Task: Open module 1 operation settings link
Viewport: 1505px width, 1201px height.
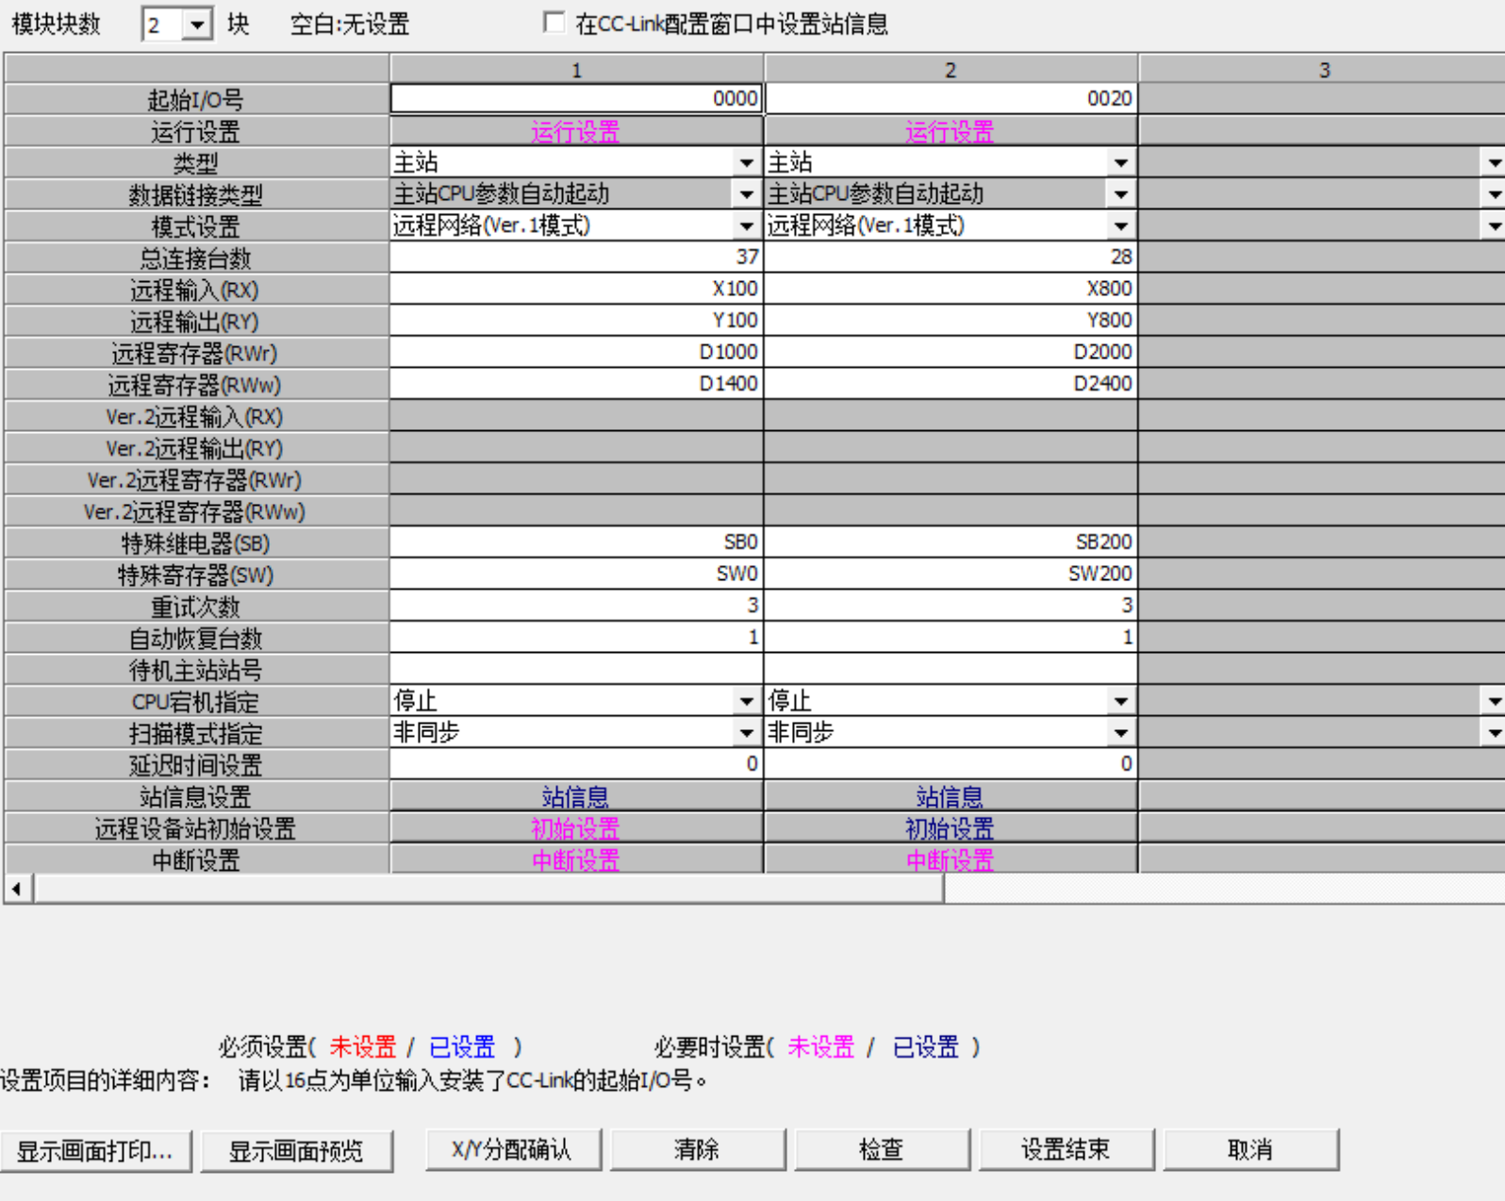Action: [x=575, y=132]
